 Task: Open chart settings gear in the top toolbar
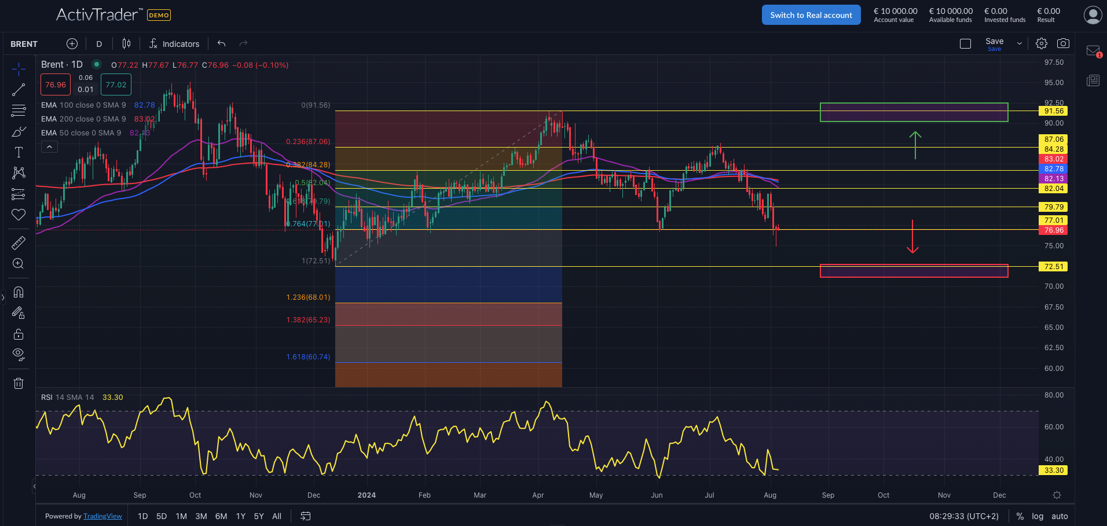pos(1042,43)
